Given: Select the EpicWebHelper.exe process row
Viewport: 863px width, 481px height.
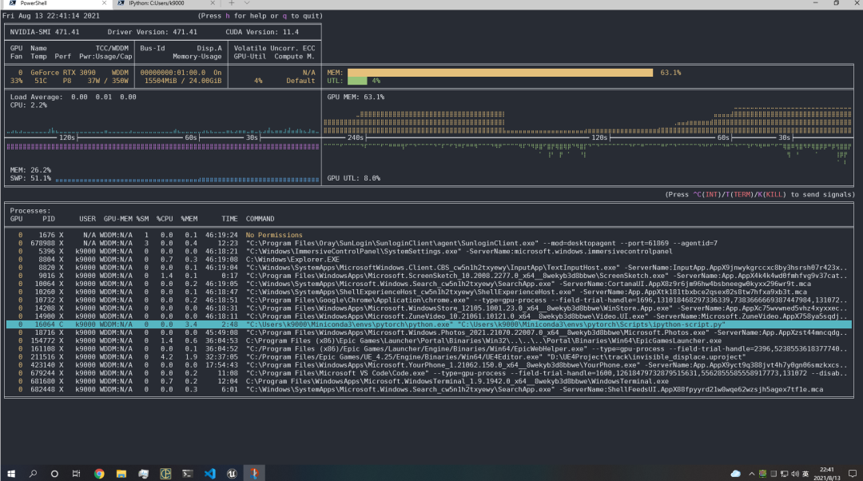Looking at the screenshot, I should (x=429, y=349).
